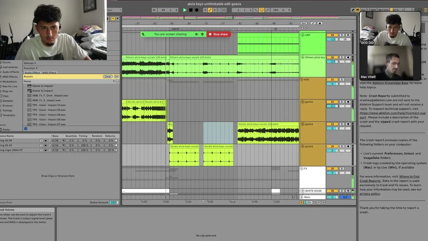Jump to previous locator arrow
The width and height of the screenshot is (428, 241).
(x=302, y=28)
